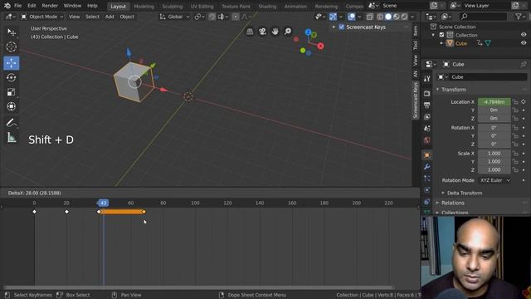The height and width of the screenshot is (299, 531).
Task: Click the Location X value field
Action: click(x=494, y=101)
